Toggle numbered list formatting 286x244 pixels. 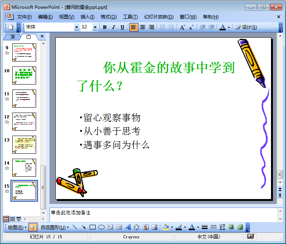coord(163,27)
